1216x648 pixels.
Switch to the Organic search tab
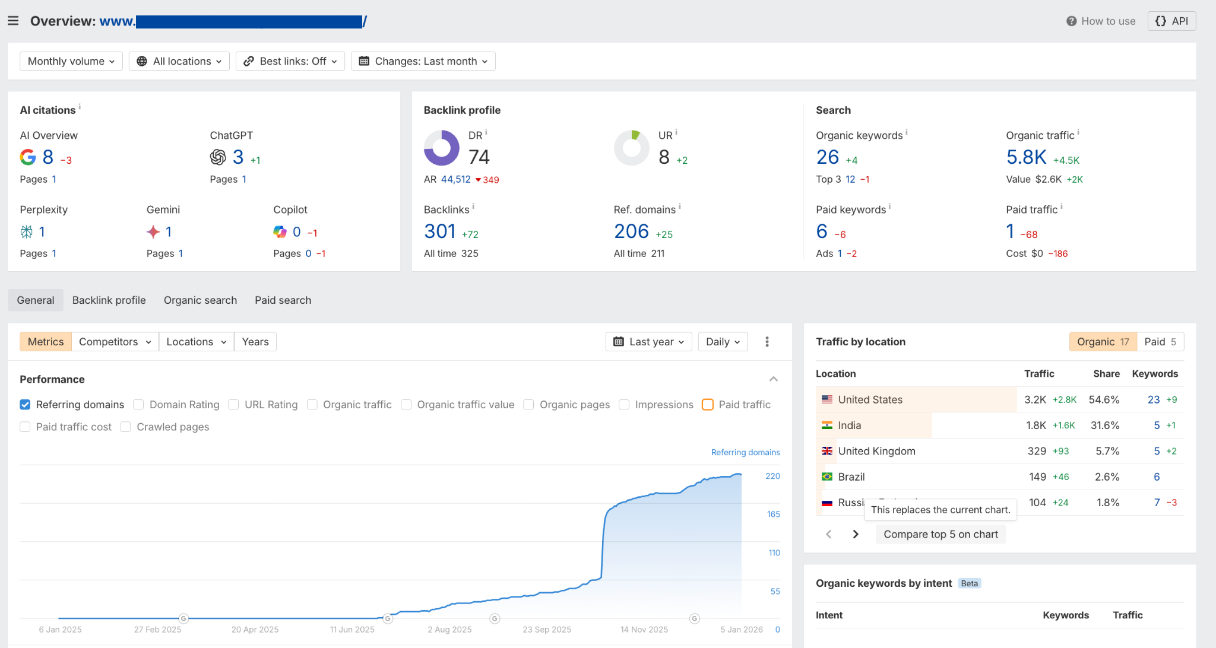(x=200, y=300)
